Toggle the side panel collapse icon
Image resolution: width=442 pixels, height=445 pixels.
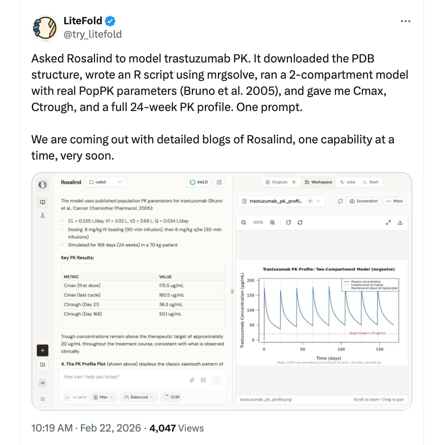coord(219,182)
